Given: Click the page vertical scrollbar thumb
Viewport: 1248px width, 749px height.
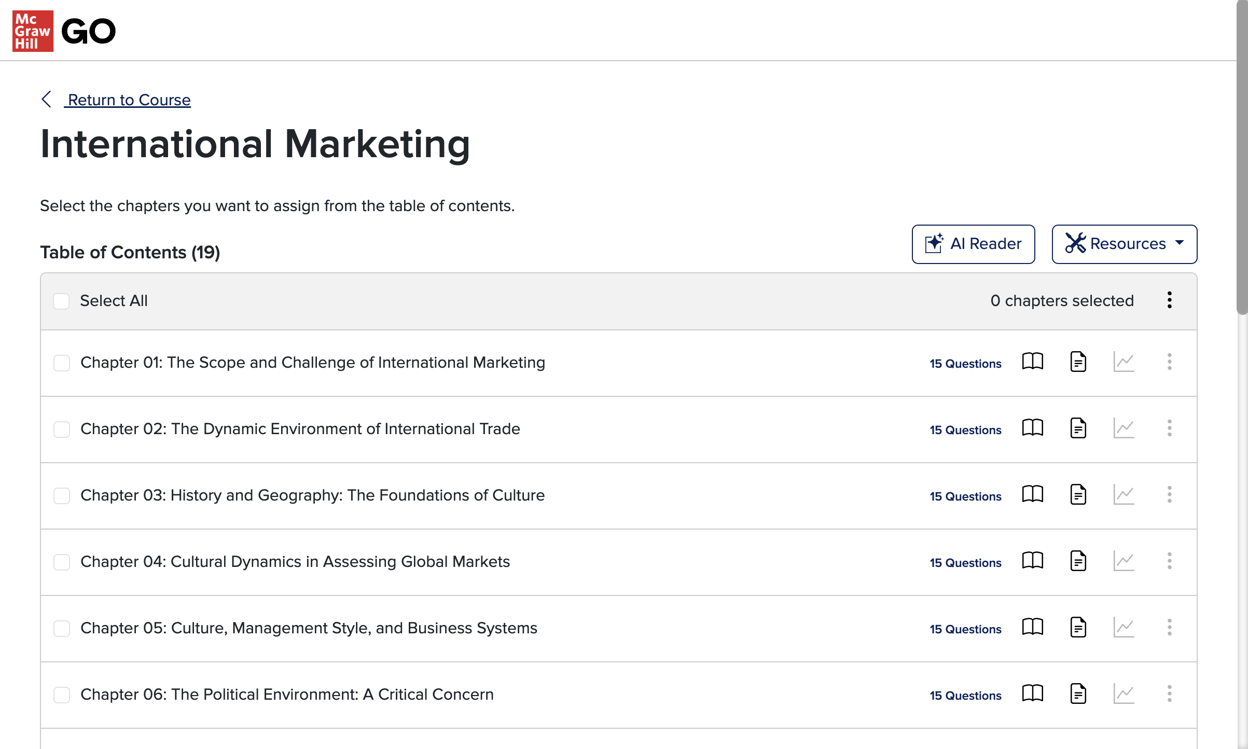Looking at the screenshot, I should (1242, 156).
